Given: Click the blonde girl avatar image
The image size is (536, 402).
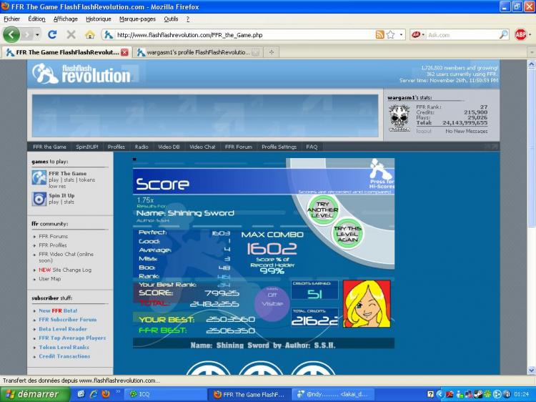Looking at the screenshot, I should click(x=367, y=303).
